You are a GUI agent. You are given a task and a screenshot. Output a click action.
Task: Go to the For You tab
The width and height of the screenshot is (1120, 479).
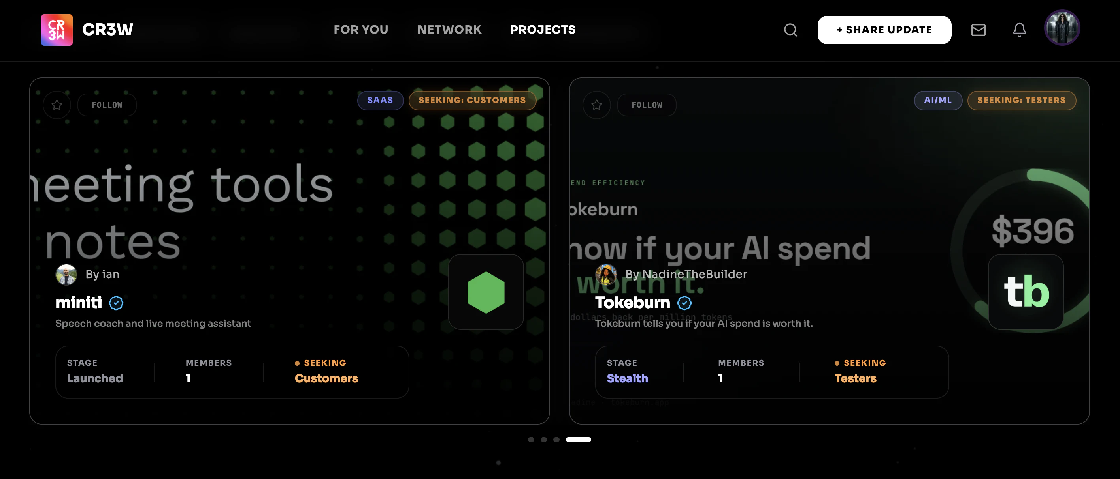click(x=361, y=30)
